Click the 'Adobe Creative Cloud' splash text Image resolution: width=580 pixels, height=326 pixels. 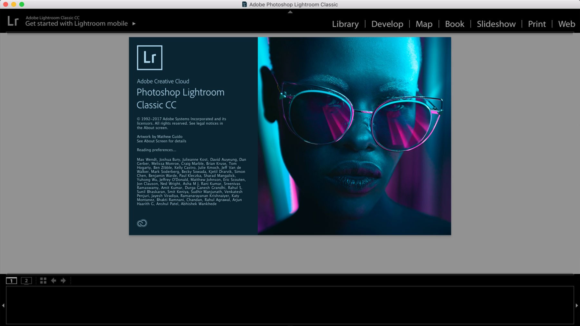(x=163, y=81)
